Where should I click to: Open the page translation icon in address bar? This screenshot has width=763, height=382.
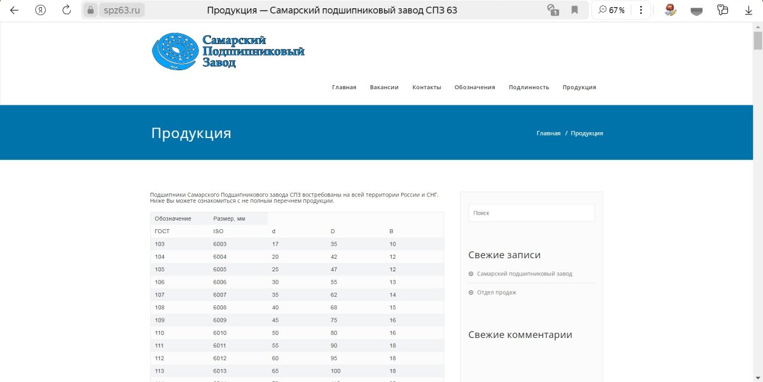(x=553, y=10)
